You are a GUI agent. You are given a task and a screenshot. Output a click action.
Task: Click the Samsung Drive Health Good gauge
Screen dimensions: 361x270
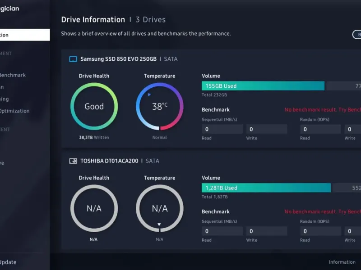pos(94,106)
